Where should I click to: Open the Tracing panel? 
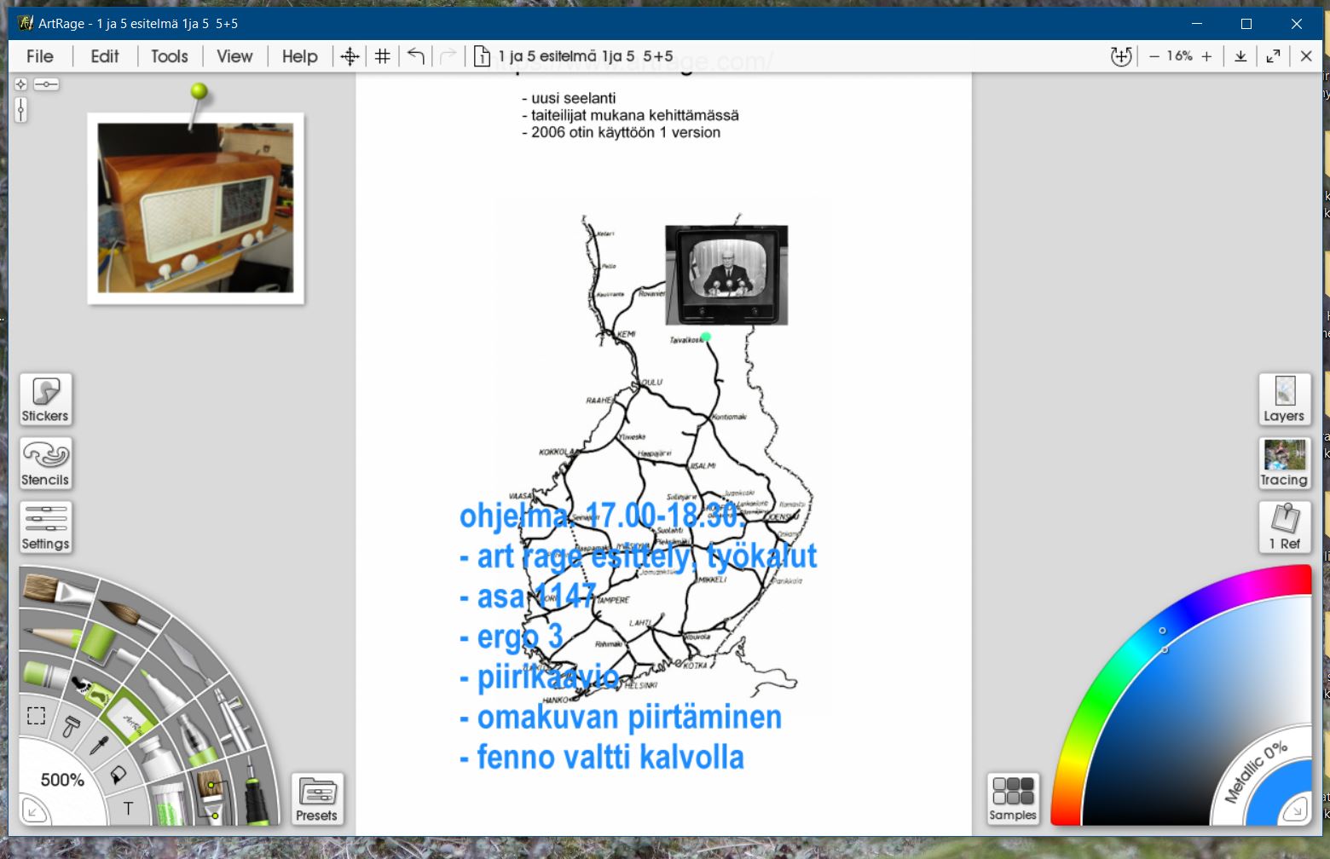coord(1285,463)
